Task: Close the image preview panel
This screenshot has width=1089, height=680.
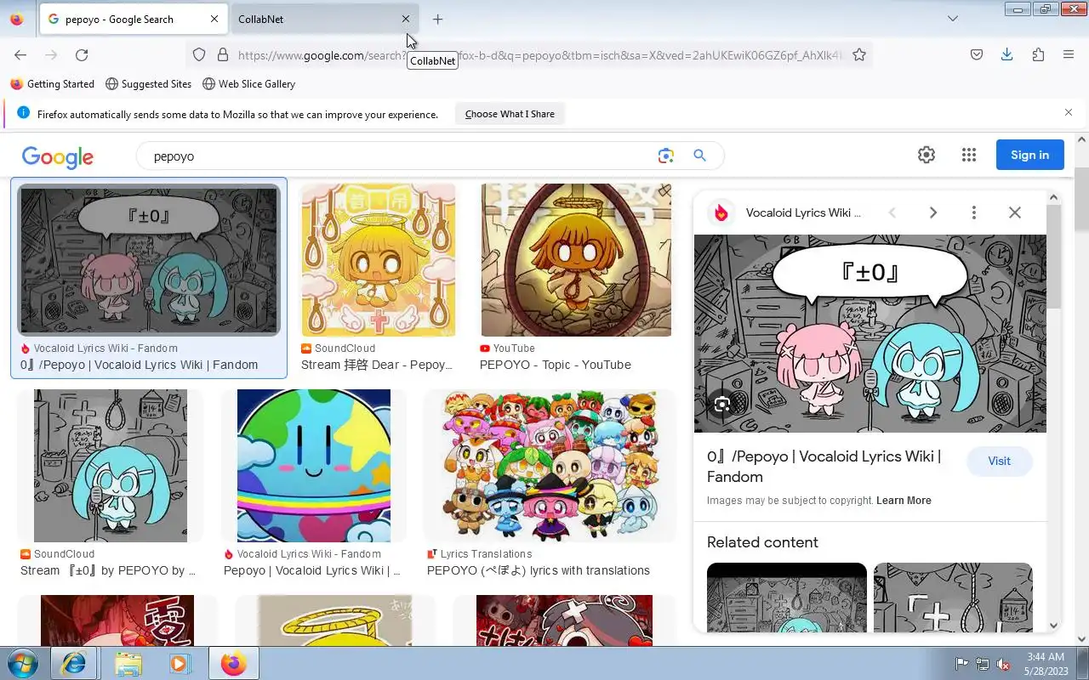Action: [1015, 212]
